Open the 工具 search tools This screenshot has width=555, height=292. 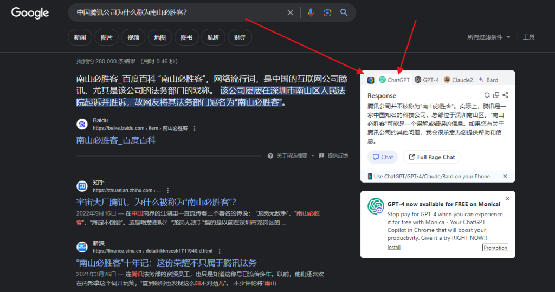tap(529, 37)
